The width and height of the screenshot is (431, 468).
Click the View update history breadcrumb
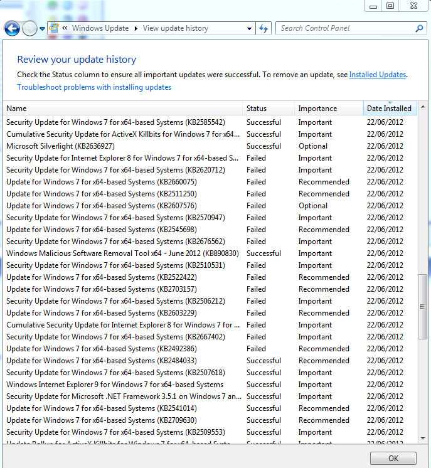pyautogui.click(x=176, y=28)
